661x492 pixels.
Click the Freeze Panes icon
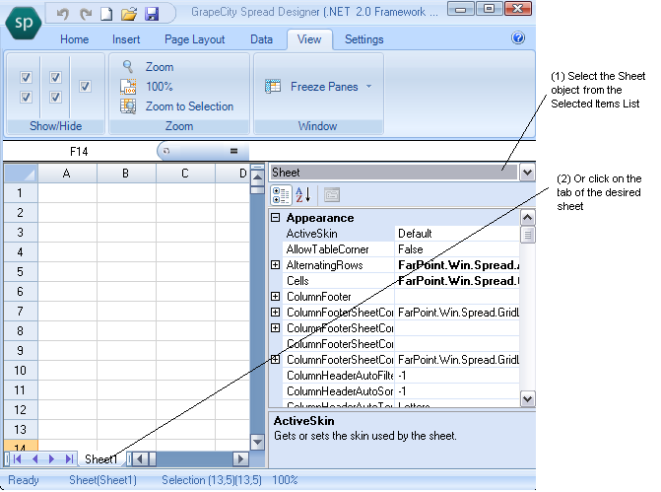tap(273, 86)
